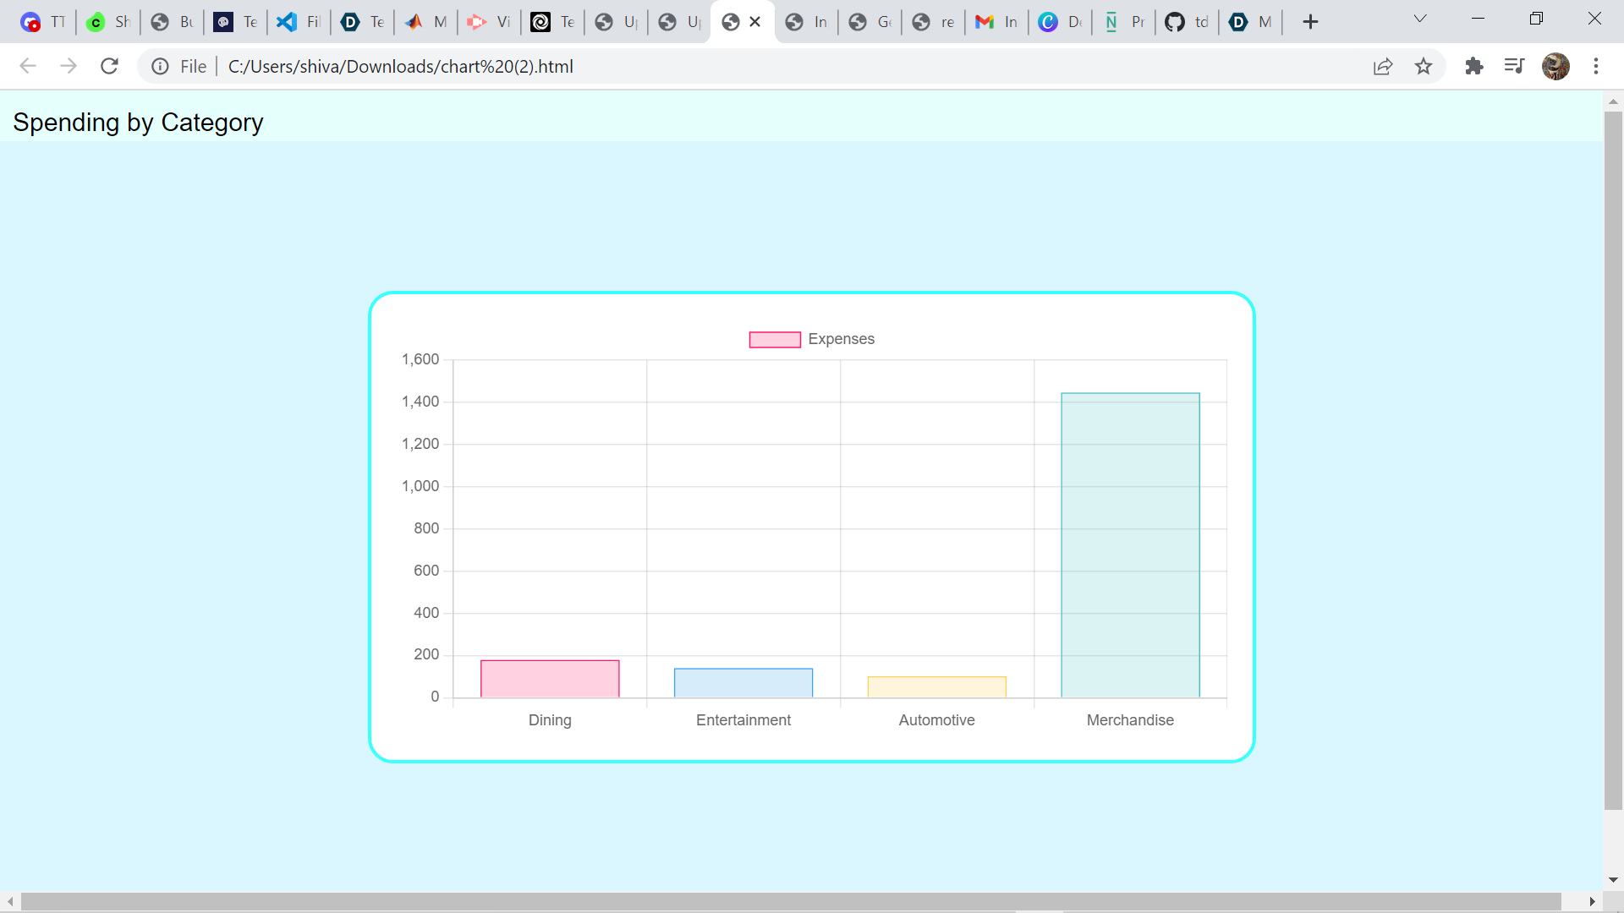Bookmark this page with star icon
1624x913 pixels.
point(1424,66)
